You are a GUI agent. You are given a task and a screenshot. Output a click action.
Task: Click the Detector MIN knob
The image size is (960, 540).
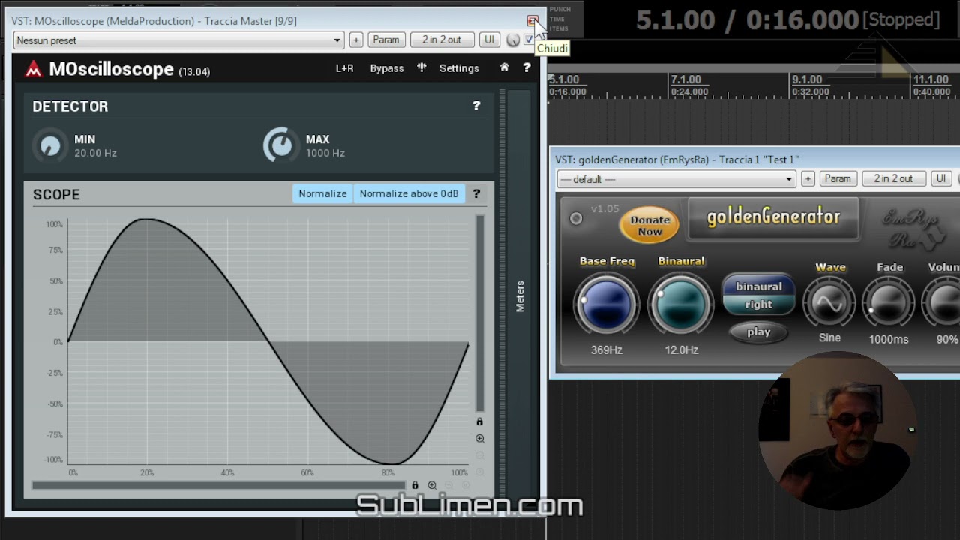pyautogui.click(x=50, y=145)
